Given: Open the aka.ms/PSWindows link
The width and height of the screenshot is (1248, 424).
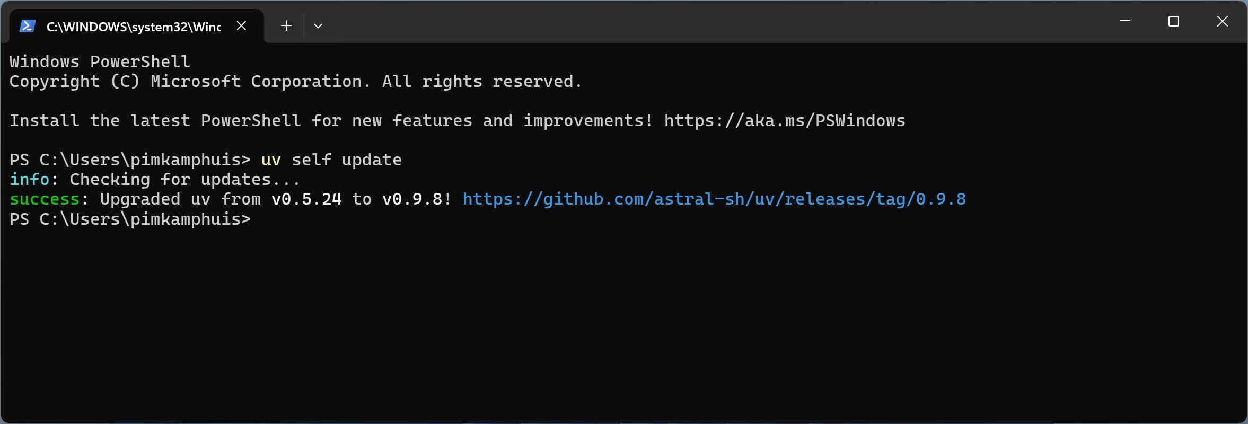Looking at the screenshot, I should click(785, 121).
